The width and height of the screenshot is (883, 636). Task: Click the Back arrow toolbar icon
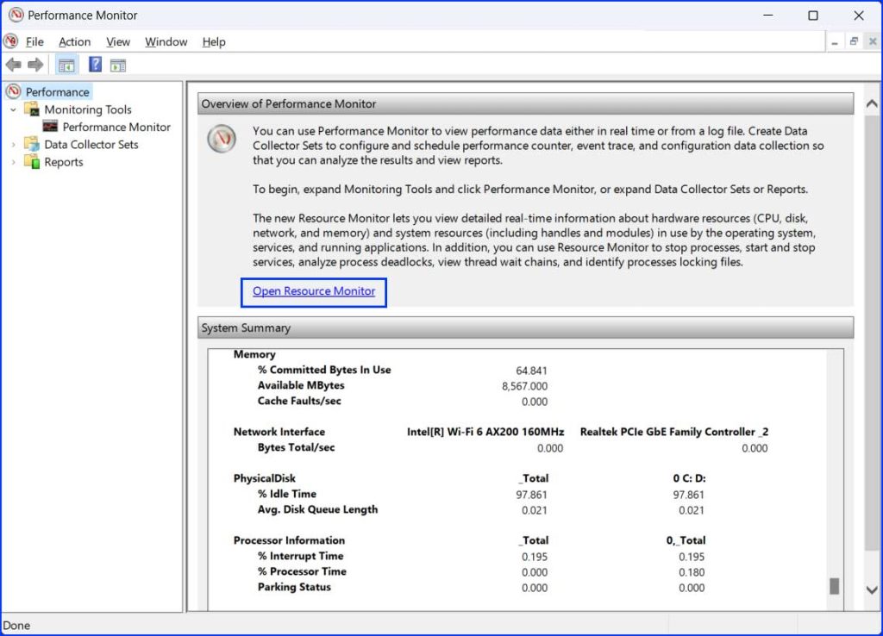[14, 65]
